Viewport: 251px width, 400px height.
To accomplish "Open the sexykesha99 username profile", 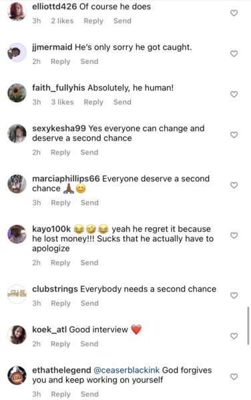I will click(59, 128).
